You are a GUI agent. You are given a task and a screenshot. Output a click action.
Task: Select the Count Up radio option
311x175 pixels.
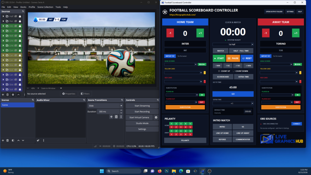click(x=219, y=71)
